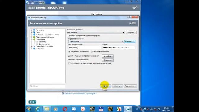Select Родительский контроль tree item

pyautogui.click(x=45, y=37)
